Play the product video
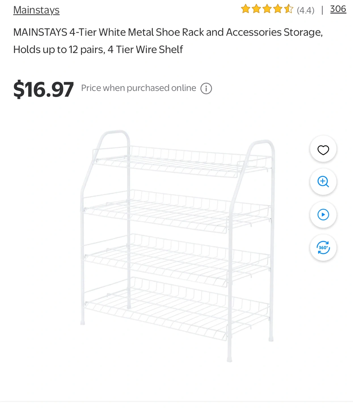The image size is (353, 408). [x=323, y=214]
